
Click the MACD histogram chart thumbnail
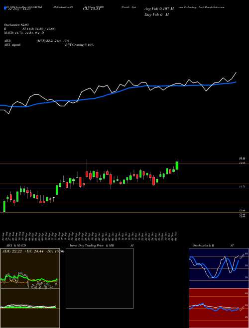click(x=30, y=308)
